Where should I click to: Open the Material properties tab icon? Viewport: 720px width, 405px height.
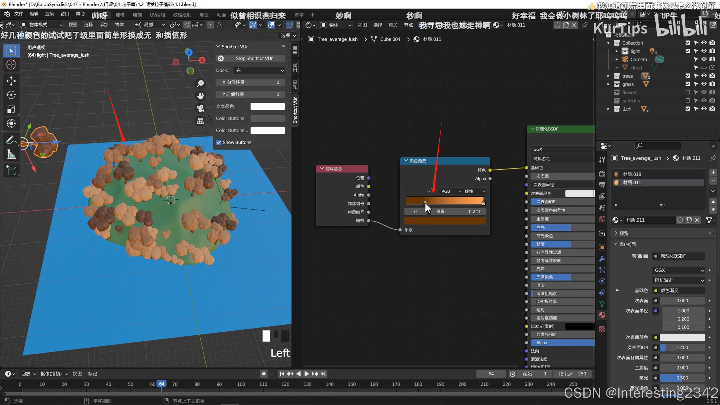click(x=602, y=315)
